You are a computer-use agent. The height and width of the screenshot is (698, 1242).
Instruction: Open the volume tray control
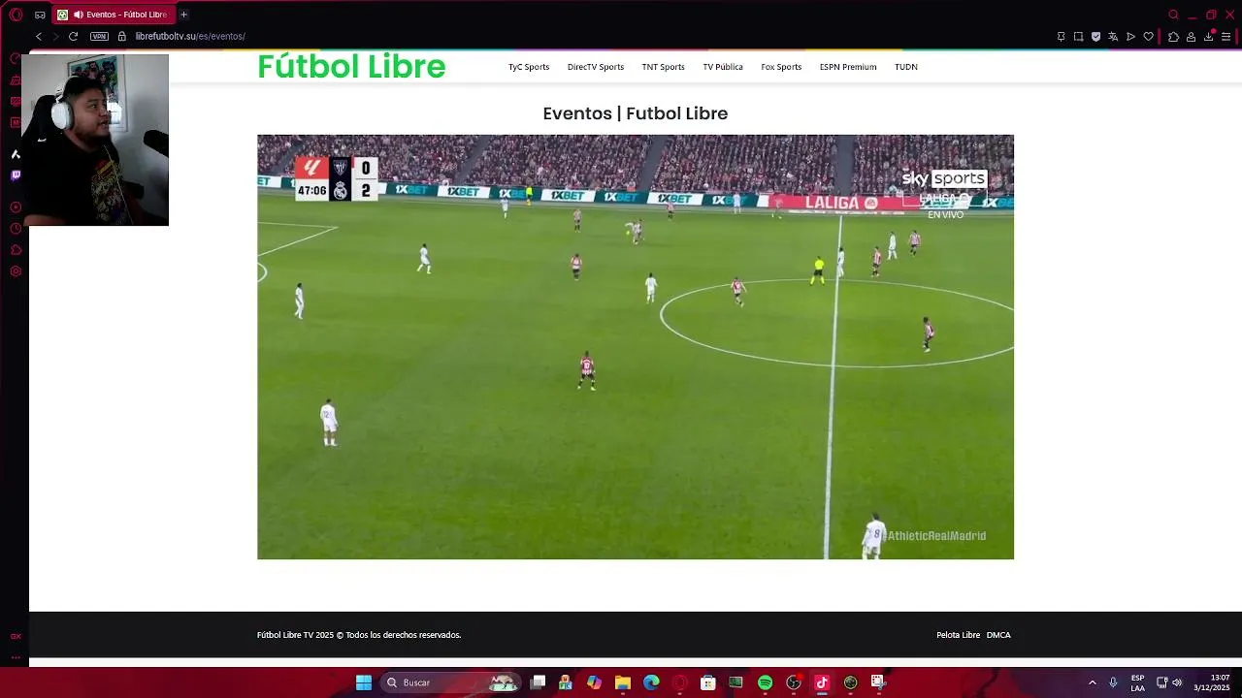pos(1177,682)
